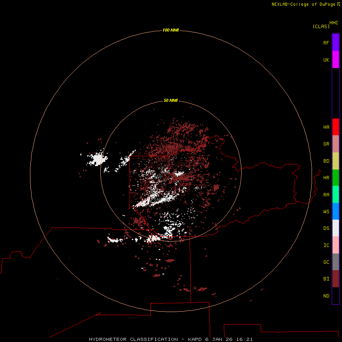The width and height of the screenshot is (342, 342).
Task: Select the GR dusty pink legend swatch
Action: point(336,144)
